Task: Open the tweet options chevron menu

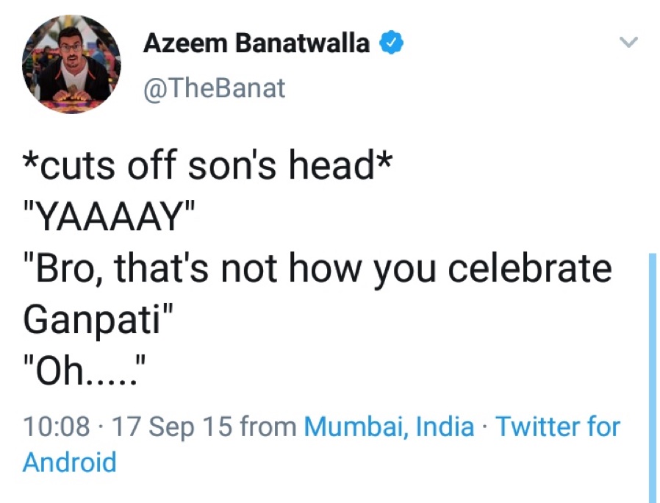Action: 628,42
